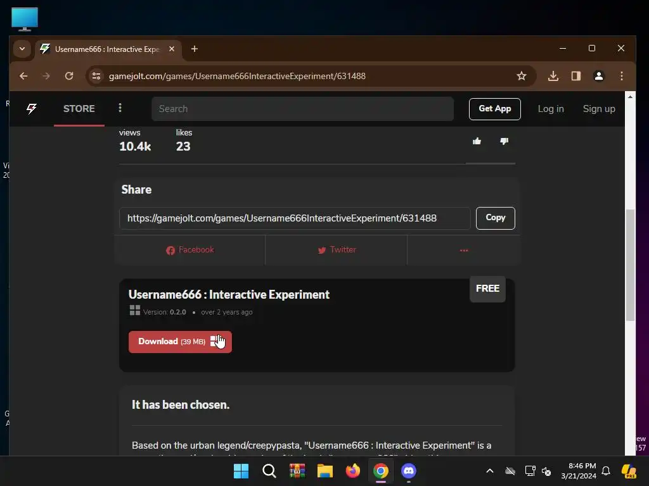The width and height of the screenshot is (649, 486).
Task: Click the page vertical scrollbar thumb
Action: click(x=630, y=265)
